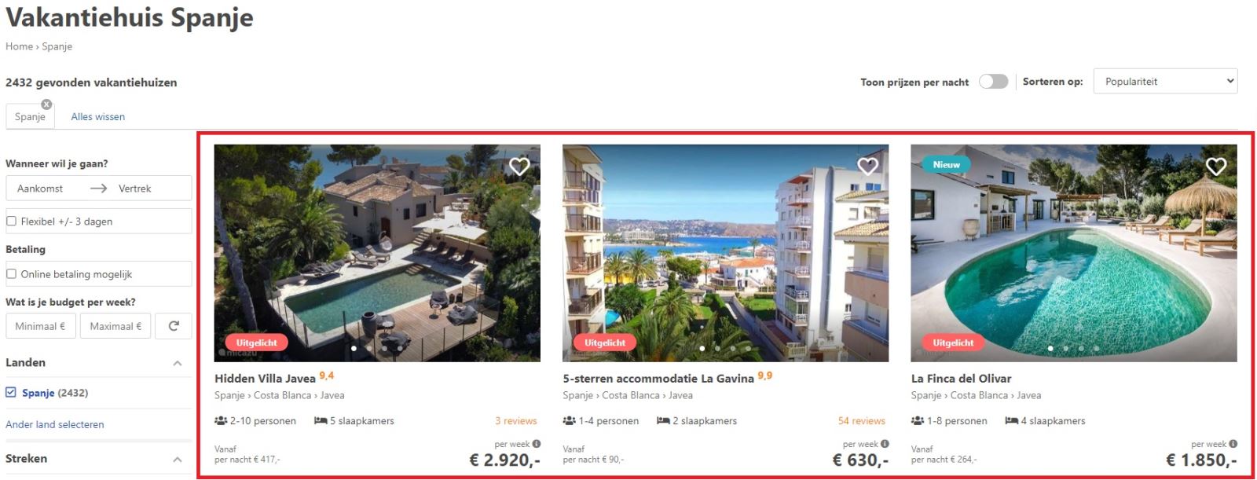
Task: Click info icon next to € 630 price
Action: pos(885,444)
